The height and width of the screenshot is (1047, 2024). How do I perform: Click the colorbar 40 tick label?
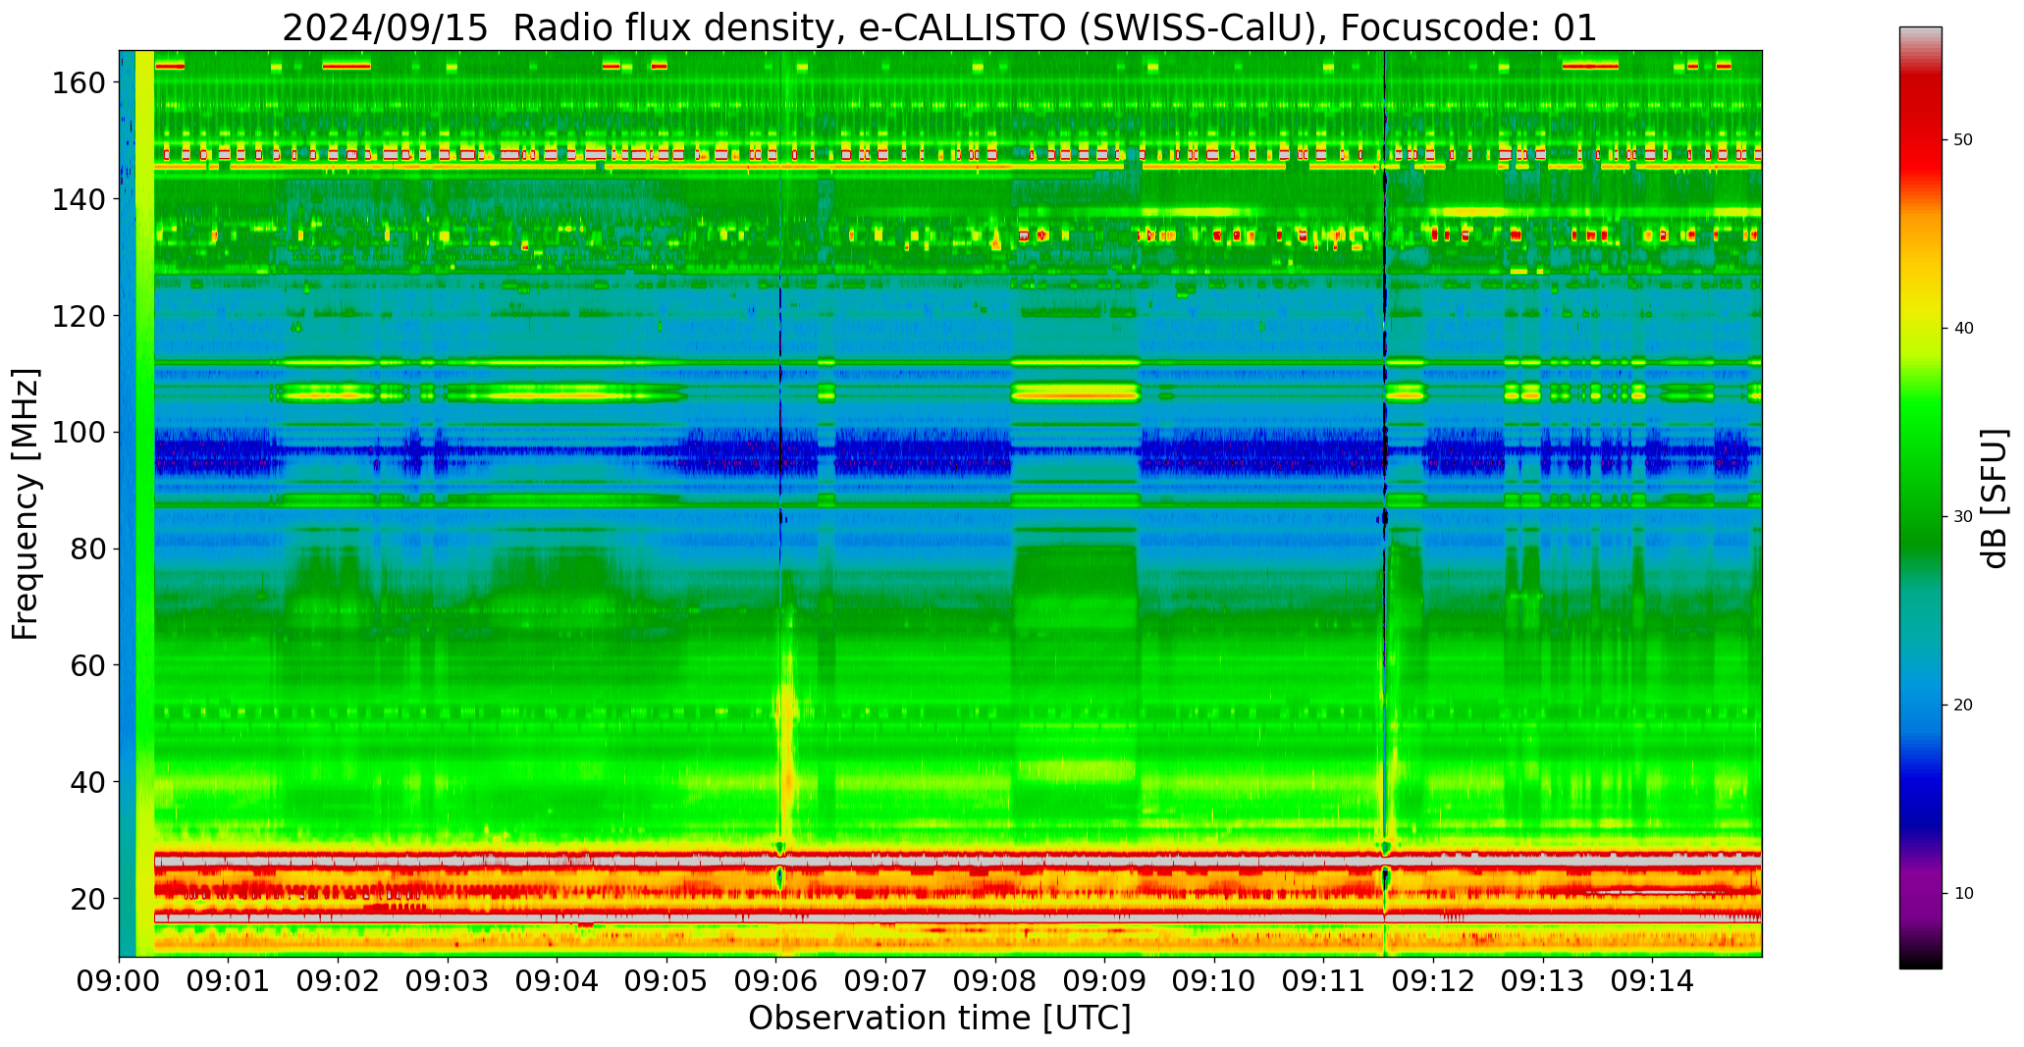point(1963,329)
